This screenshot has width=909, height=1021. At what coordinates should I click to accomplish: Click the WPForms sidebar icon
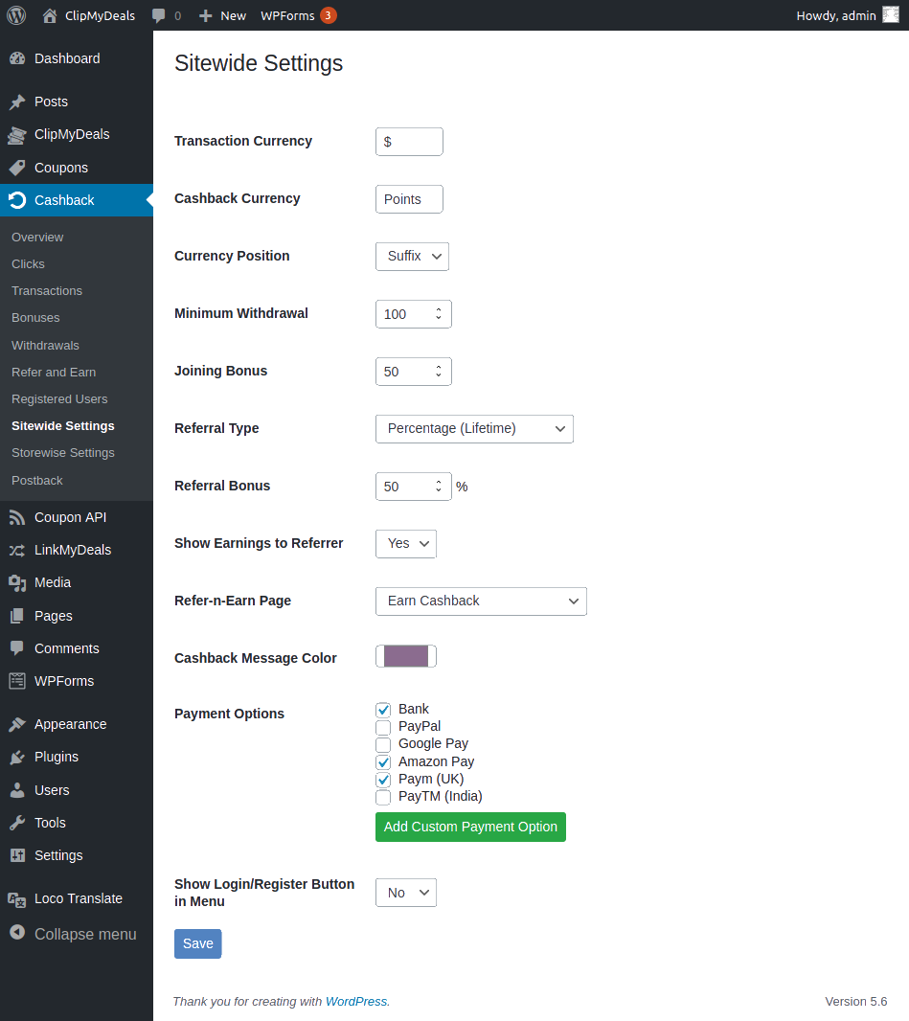(17, 681)
